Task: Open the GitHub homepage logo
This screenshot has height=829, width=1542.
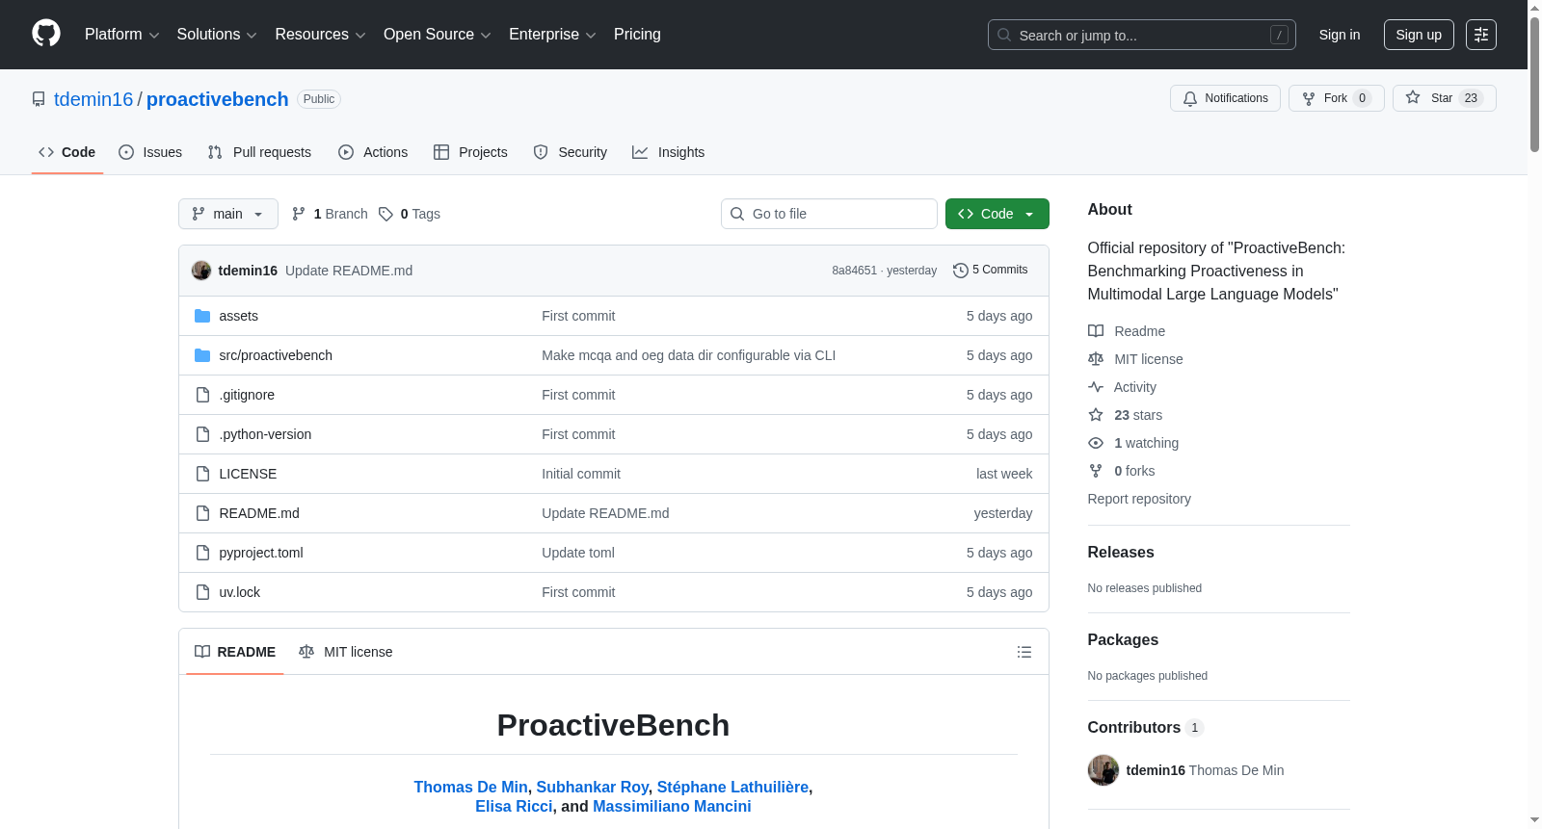Action: pos(46,34)
